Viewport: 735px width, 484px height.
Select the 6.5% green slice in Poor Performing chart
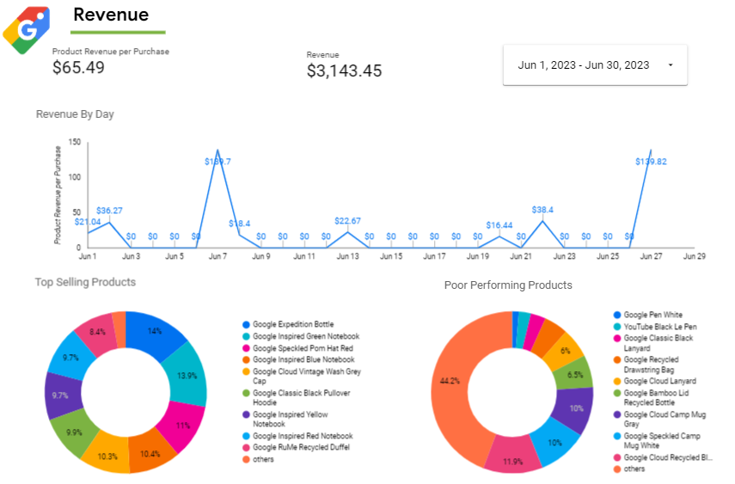pos(575,375)
